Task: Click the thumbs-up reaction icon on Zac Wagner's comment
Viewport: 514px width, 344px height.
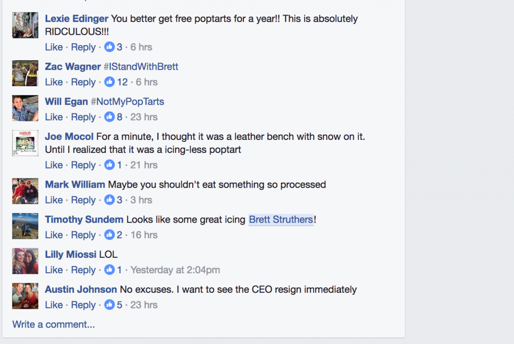Action: click(109, 82)
